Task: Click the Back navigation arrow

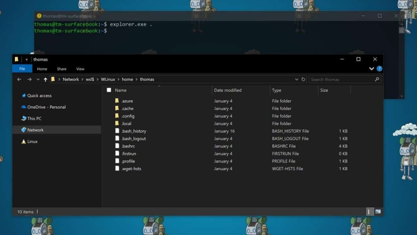Action: point(19,79)
